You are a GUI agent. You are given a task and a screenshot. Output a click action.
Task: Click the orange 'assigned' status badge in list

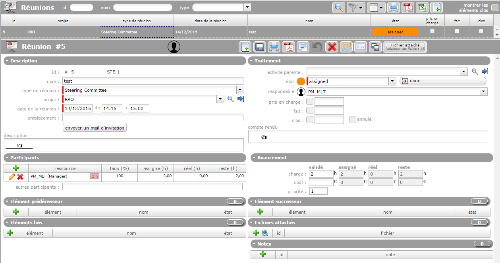pos(395,32)
